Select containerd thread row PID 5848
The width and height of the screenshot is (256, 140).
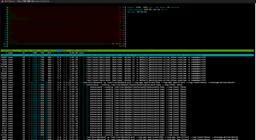click(127, 89)
